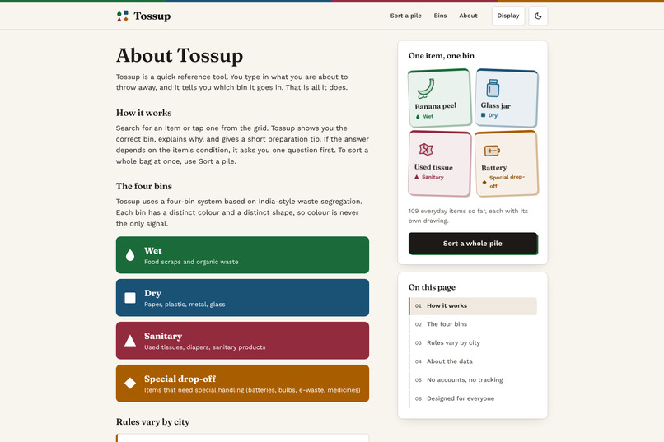The height and width of the screenshot is (442, 664).
Task: Click the Sort a whole pile button
Action: pos(473,244)
